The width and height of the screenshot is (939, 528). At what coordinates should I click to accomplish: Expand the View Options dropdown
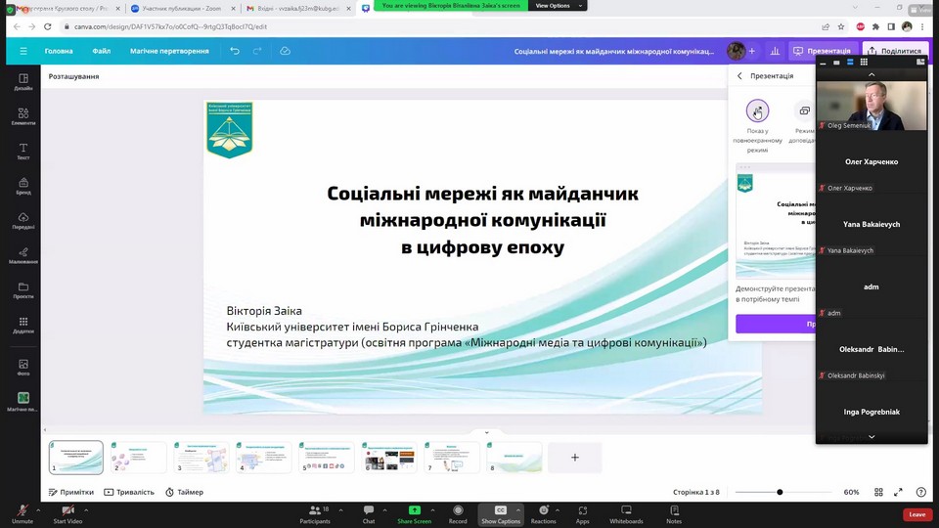tap(557, 6)
